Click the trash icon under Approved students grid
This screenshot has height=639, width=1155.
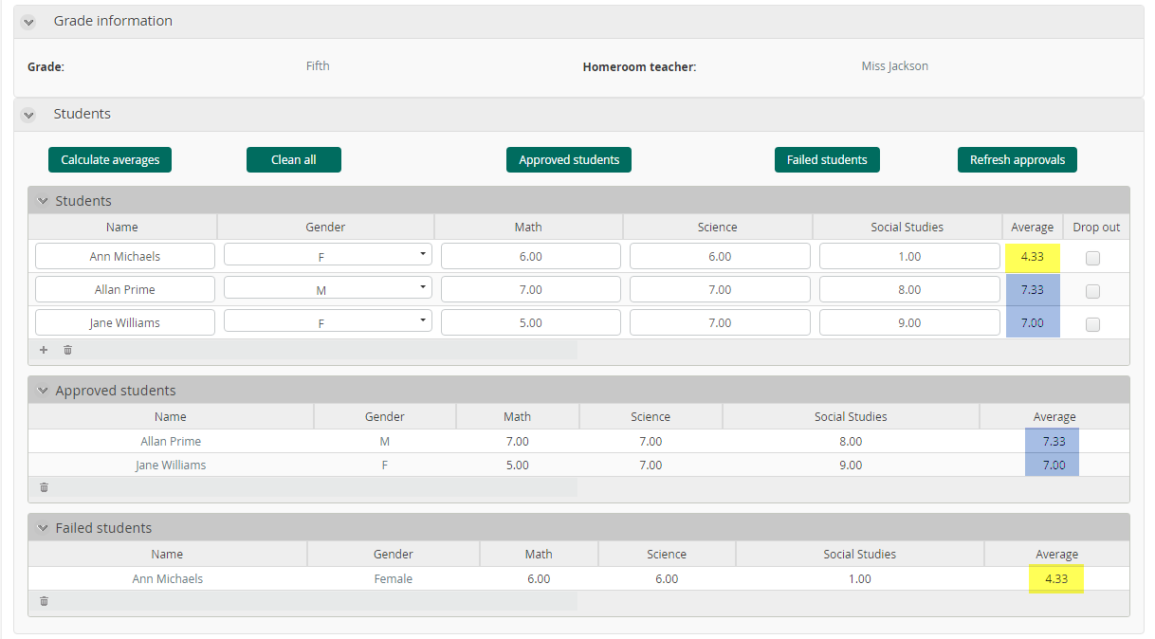coord(44,487)
